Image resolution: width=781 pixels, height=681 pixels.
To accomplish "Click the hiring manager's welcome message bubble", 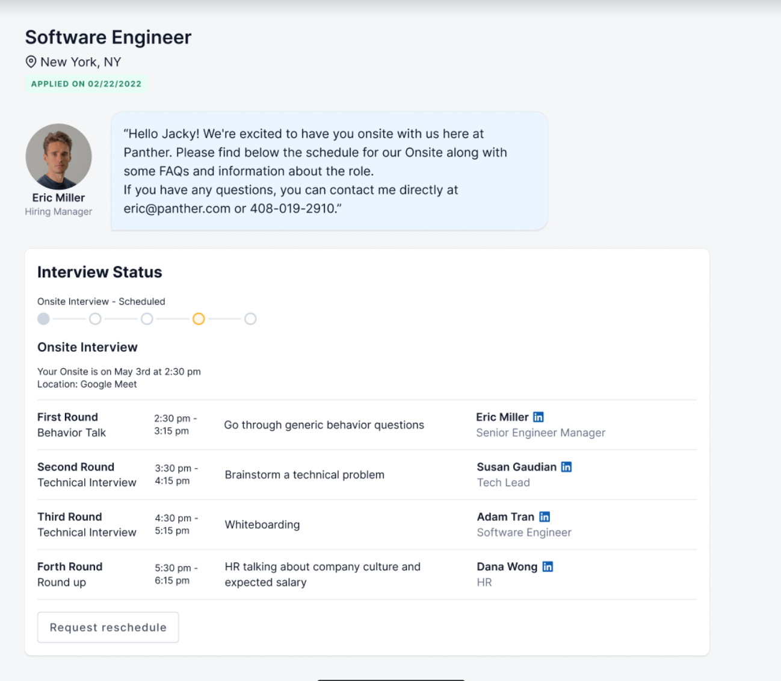I will click(329, 171).
